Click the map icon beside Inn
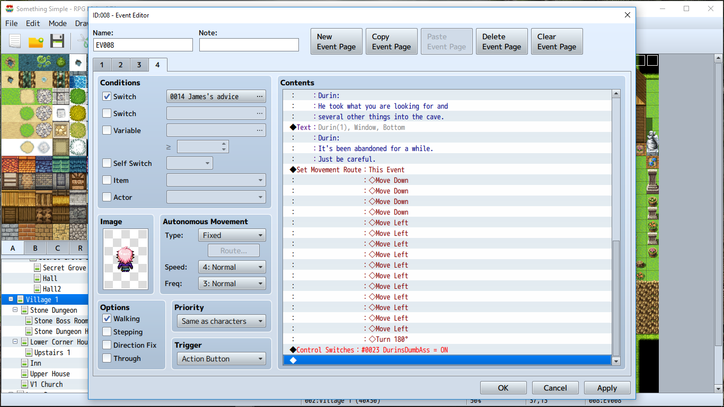The height and width of the screenshot is (407, 724). [25, 363]
